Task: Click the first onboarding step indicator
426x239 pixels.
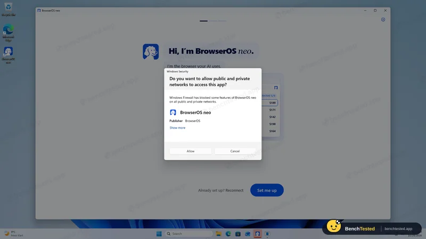Action: tap(203, 21)
